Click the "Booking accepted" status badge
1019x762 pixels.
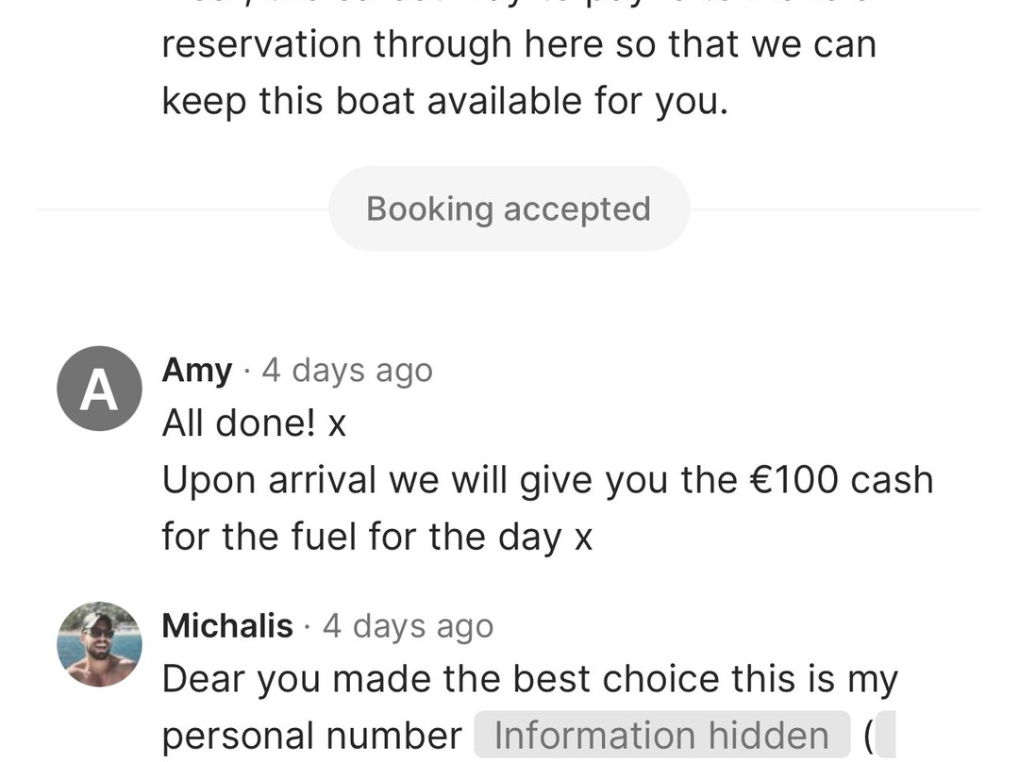509,208
